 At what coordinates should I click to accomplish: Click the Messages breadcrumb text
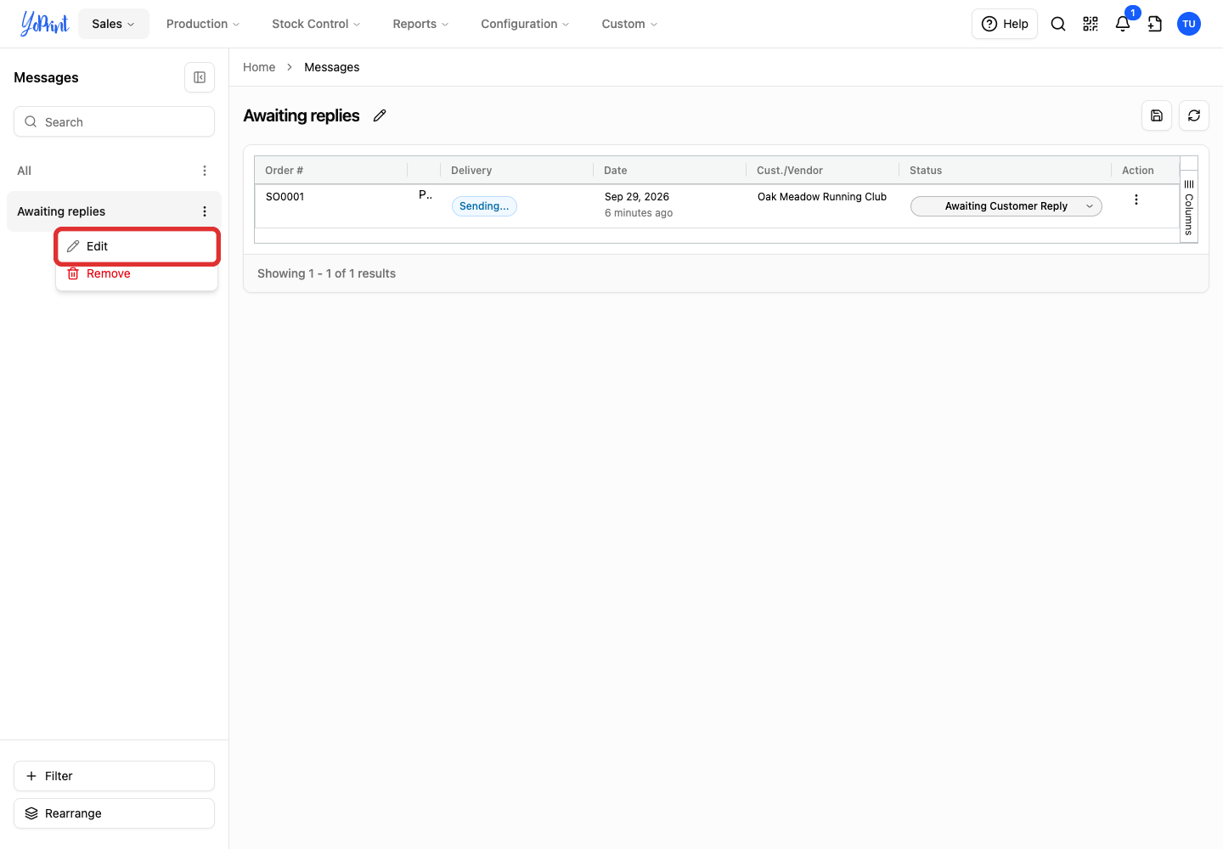point(332,67)
